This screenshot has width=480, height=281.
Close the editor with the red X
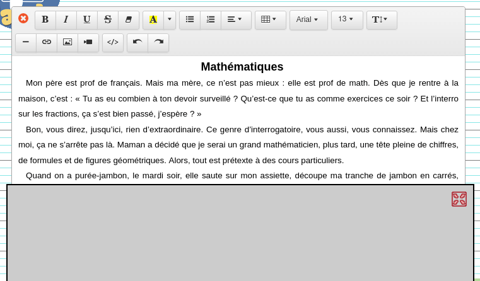[x=23, y=18]
